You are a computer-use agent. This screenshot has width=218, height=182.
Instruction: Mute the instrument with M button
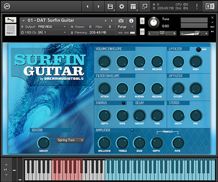[142, 31]
